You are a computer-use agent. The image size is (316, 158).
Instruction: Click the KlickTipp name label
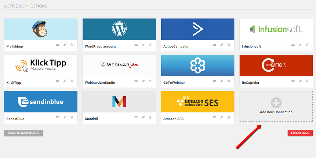(x=14, y=83)
